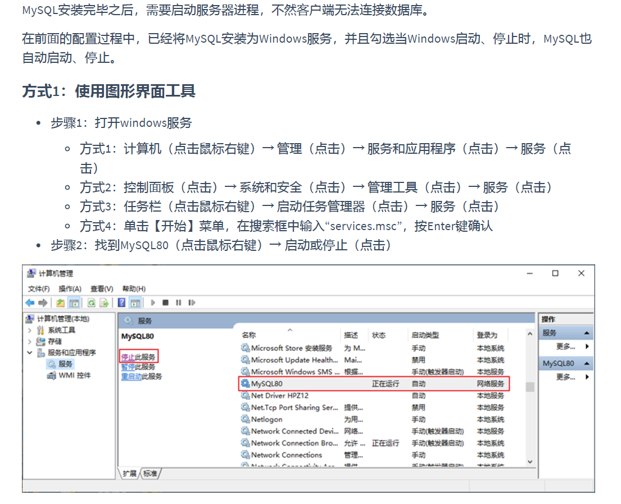The height and width of the screenshot is (504, 621).
Task: Select 计算机管理(本地) root tree node
Action: click(63, 319)
